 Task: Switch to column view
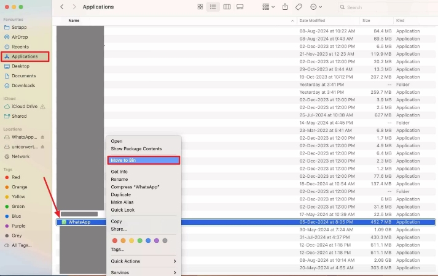tap(227, 7)
